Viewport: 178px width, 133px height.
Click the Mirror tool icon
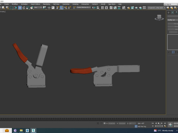point(94,8)
